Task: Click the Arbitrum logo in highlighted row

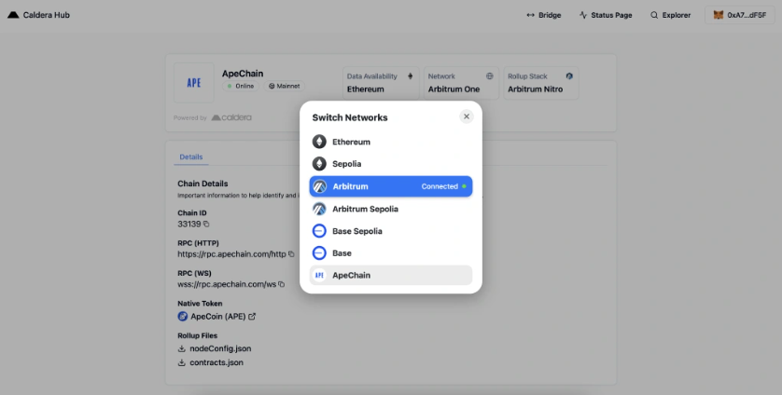Action: pyautogui.click(x=320, y=186)
